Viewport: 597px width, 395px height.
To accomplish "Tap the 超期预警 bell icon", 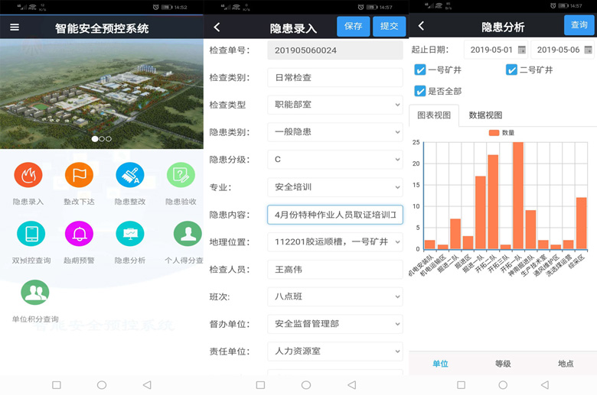I will (79, 234).
